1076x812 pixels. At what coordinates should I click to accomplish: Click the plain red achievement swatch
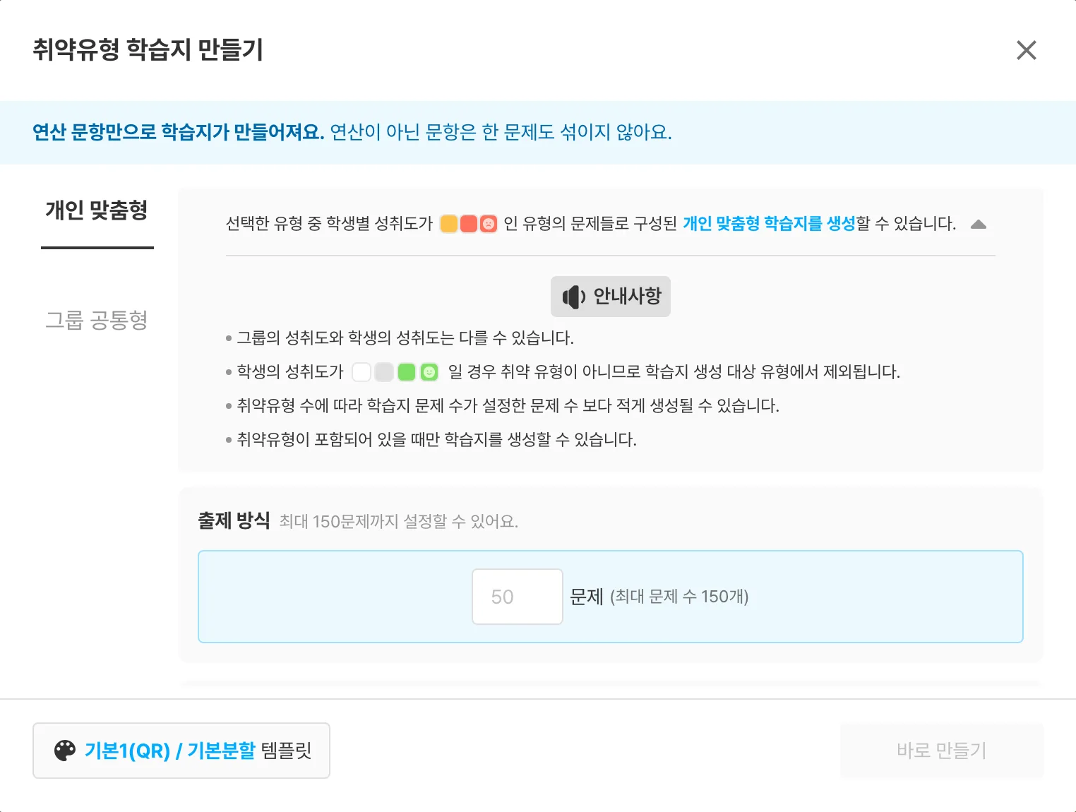pos(469,224)
